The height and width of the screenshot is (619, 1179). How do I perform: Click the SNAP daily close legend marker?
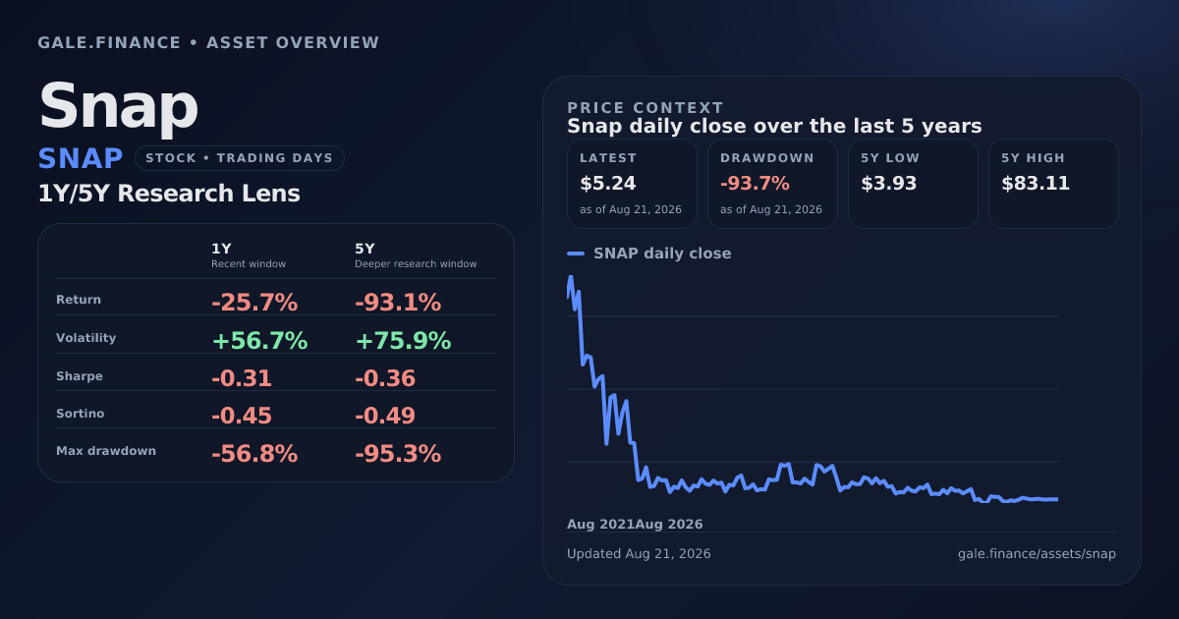[x=576, y=253]
